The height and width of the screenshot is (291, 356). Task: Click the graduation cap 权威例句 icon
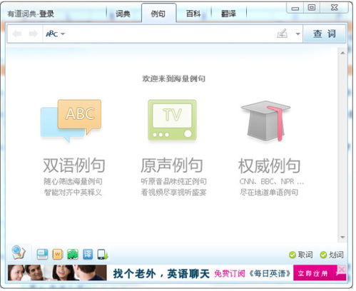[265, 121]
